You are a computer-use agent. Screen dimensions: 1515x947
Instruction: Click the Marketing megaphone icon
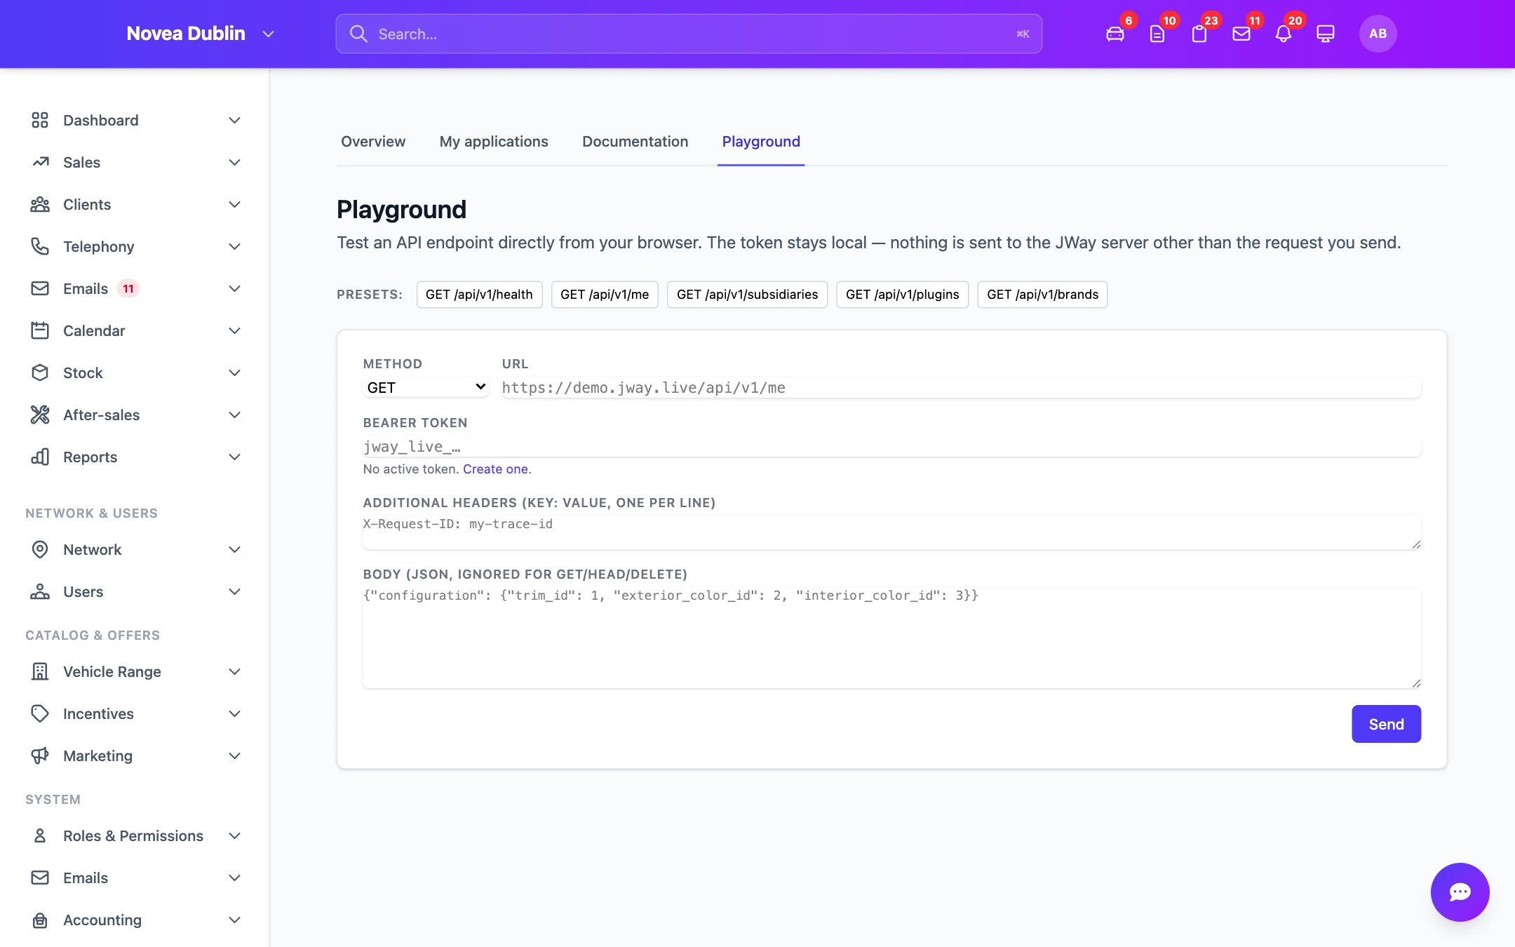click(40, 755)
